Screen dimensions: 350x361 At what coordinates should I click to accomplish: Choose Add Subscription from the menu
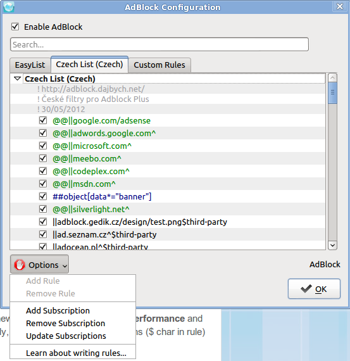point(73,310)
